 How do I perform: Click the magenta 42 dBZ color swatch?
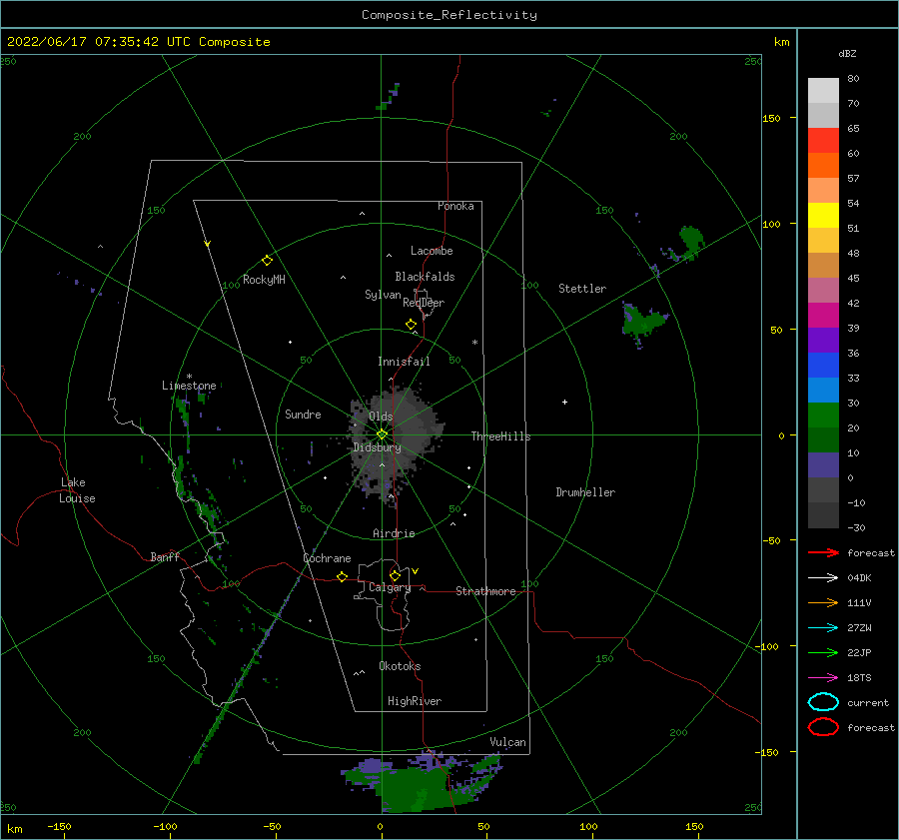(x=823, y=316)
